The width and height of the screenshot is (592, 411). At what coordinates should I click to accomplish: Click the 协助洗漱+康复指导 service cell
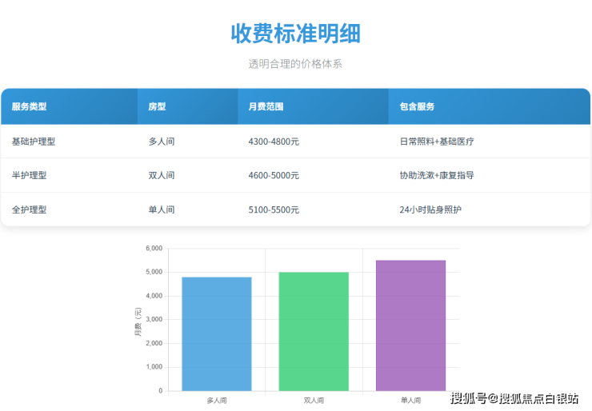pos(436,175)
